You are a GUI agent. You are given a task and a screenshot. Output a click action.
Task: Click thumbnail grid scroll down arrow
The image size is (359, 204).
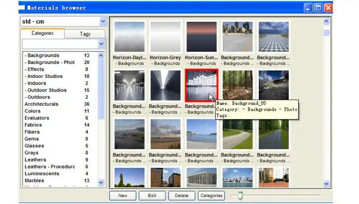326,183
